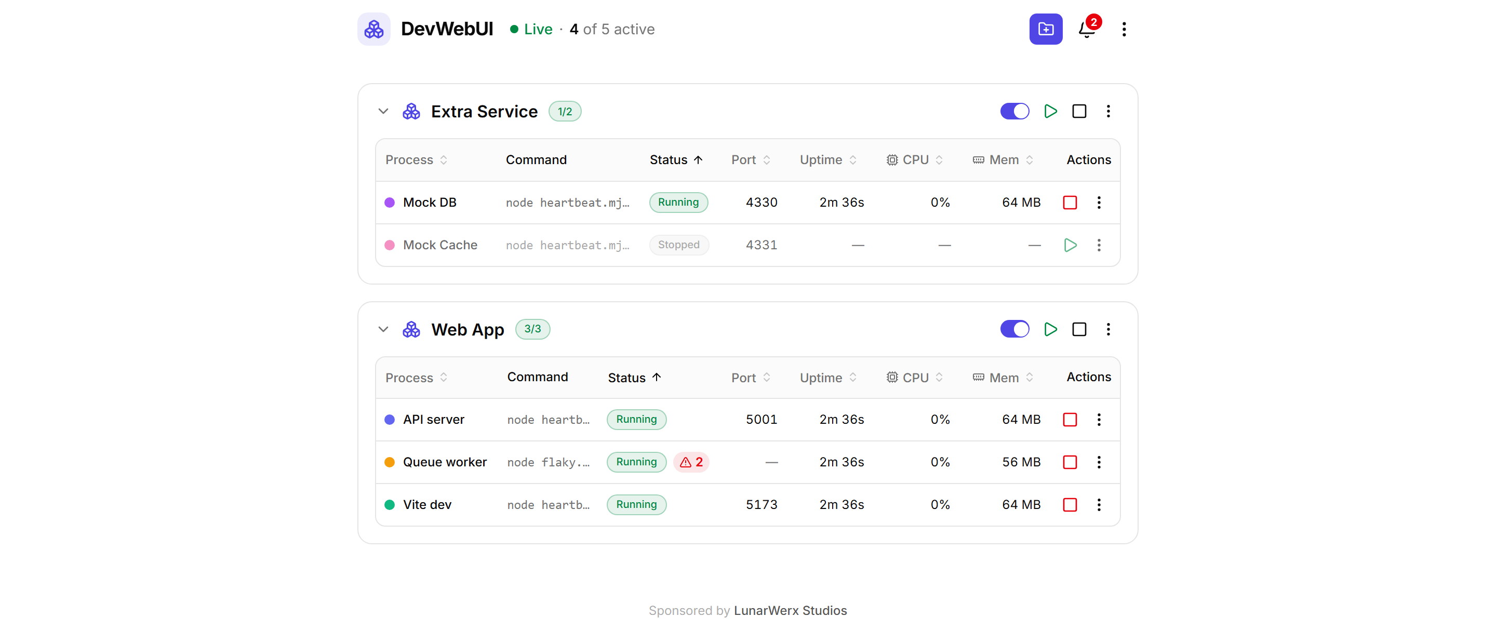The height and width of the screenshot is (644, 1496).
Task: Sort Extra Service table by CPU
Action: pos(914,159)
